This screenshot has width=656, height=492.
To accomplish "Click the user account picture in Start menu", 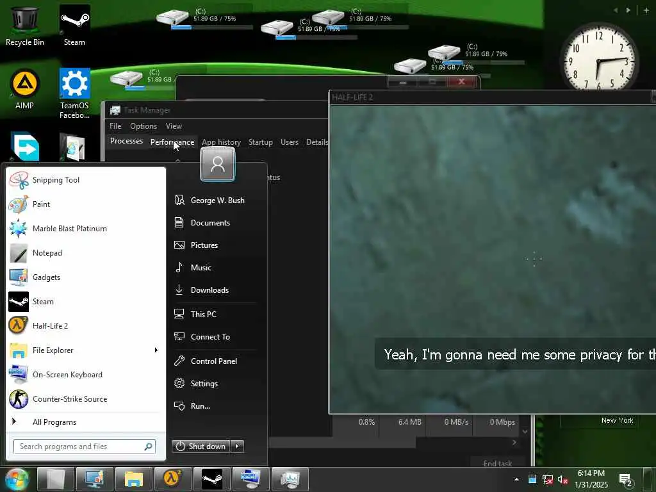I will click(x=218, y=164).
